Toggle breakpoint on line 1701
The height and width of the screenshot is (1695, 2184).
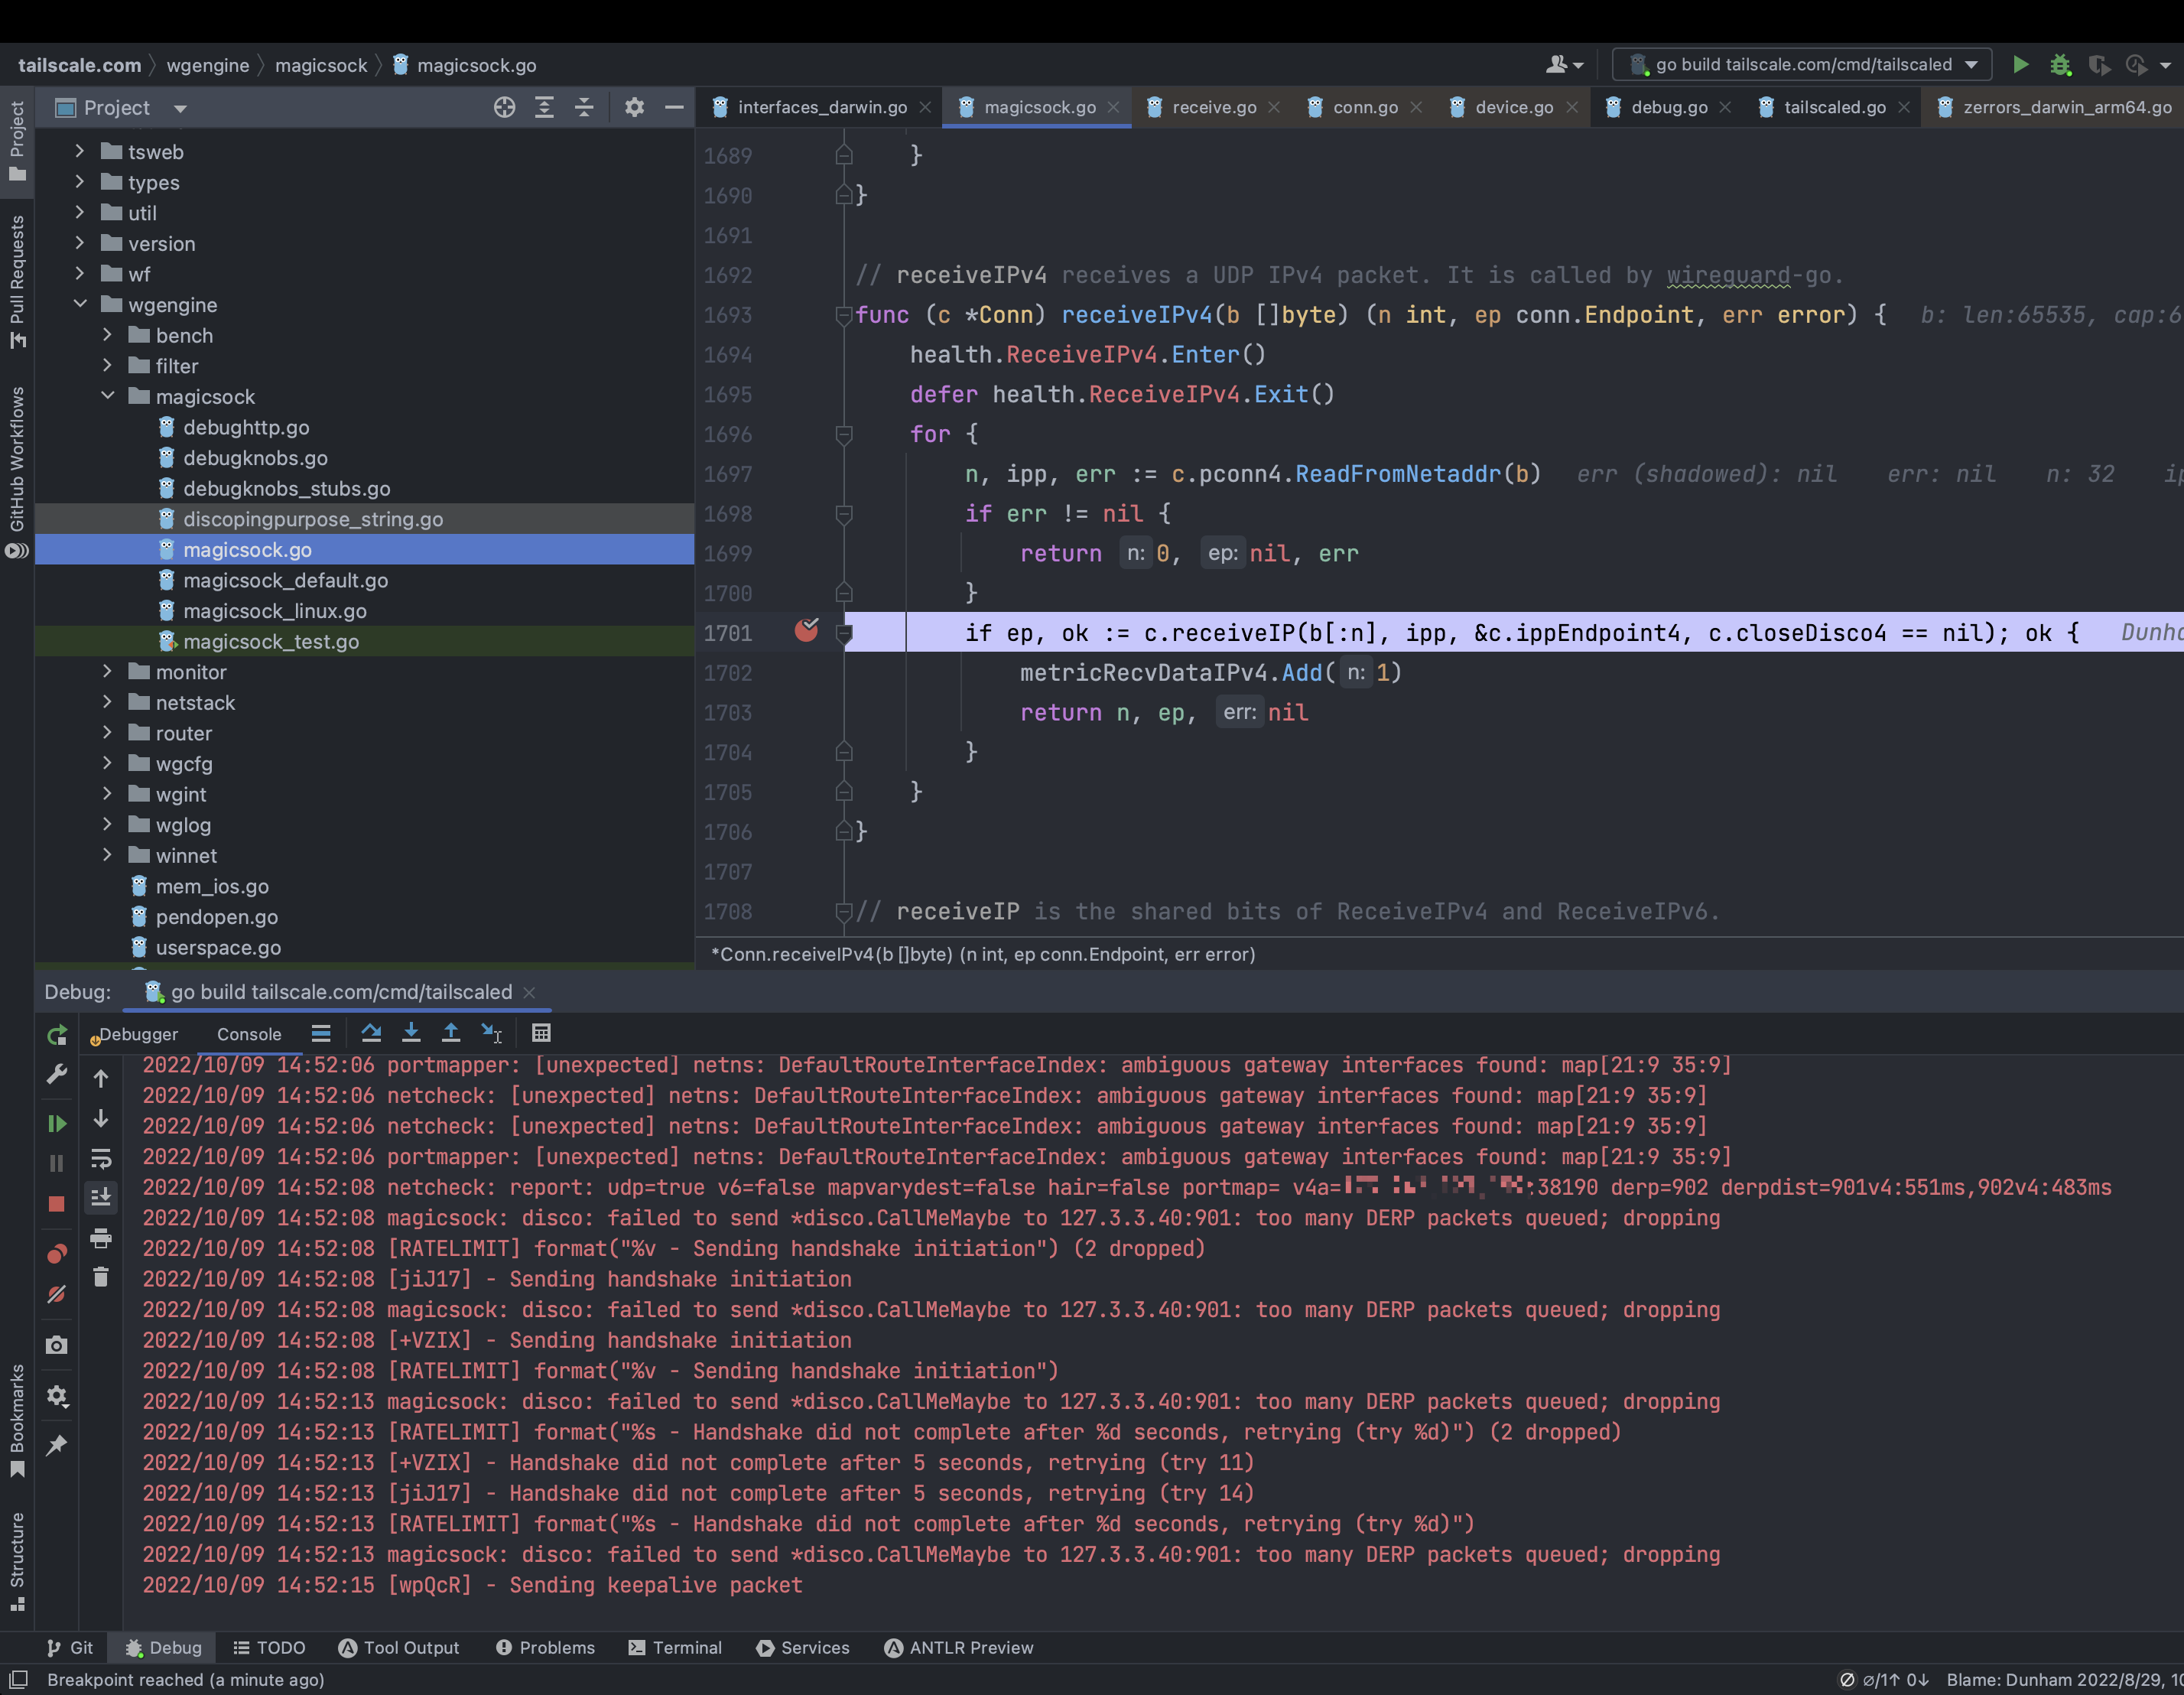(x=806, y=631)
